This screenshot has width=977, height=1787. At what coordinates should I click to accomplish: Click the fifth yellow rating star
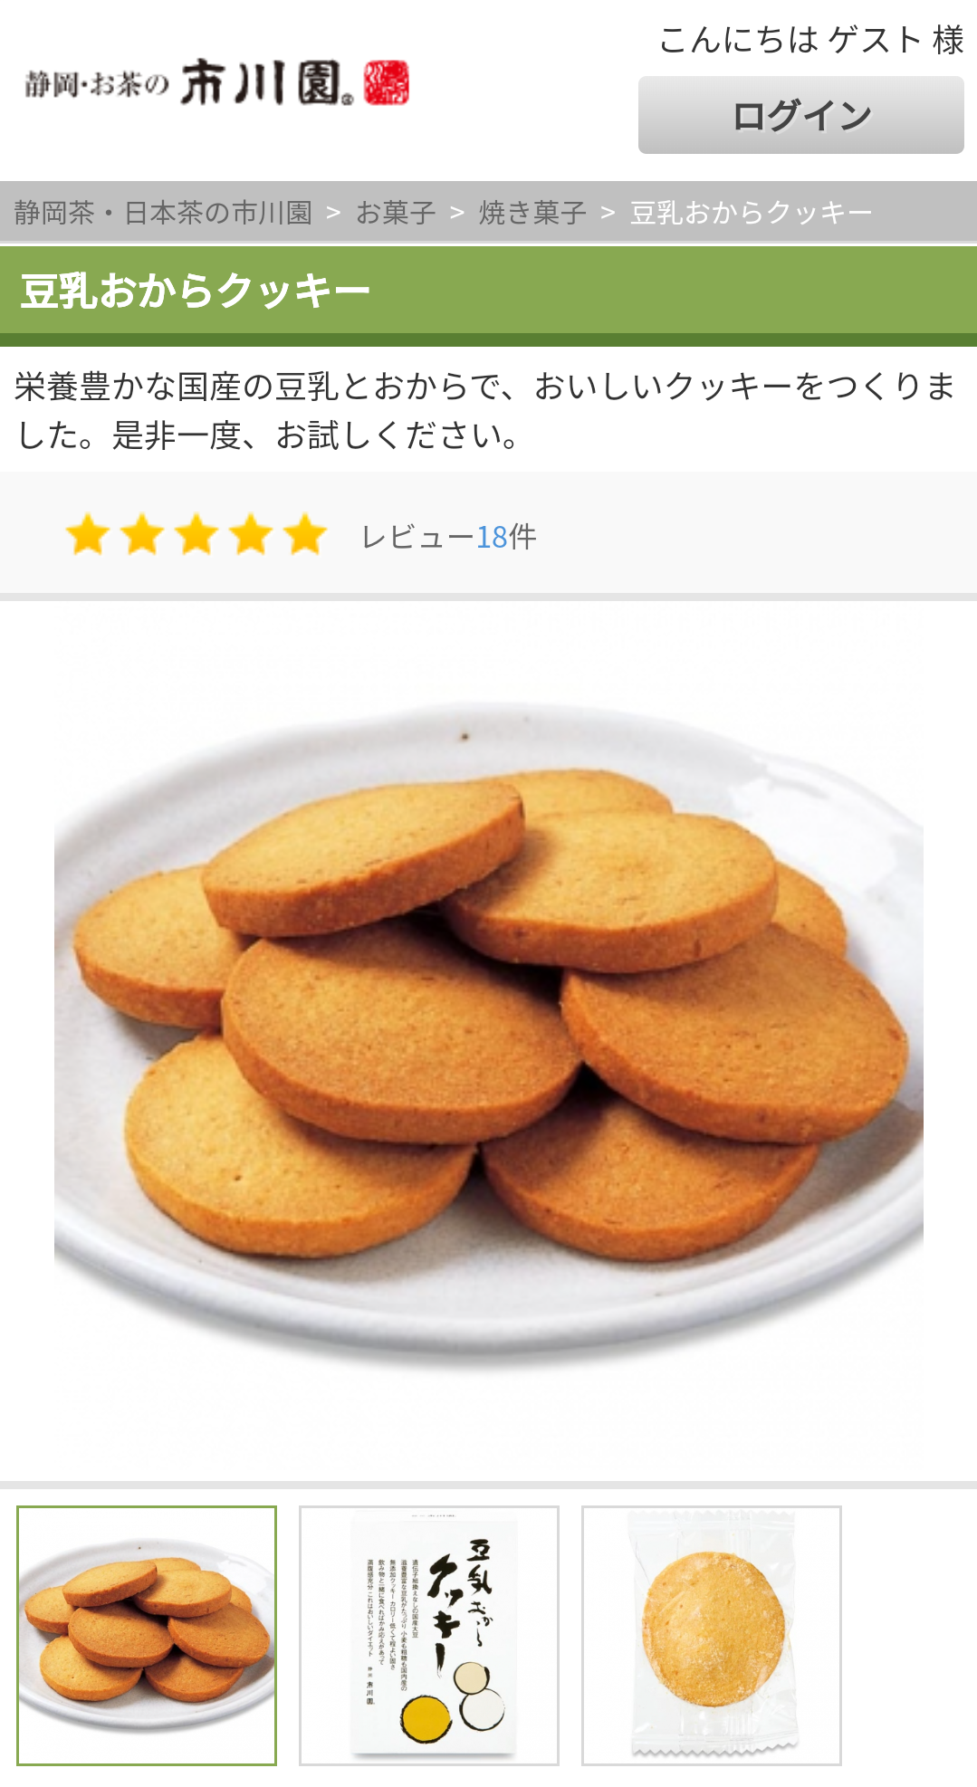coord(305,535)
